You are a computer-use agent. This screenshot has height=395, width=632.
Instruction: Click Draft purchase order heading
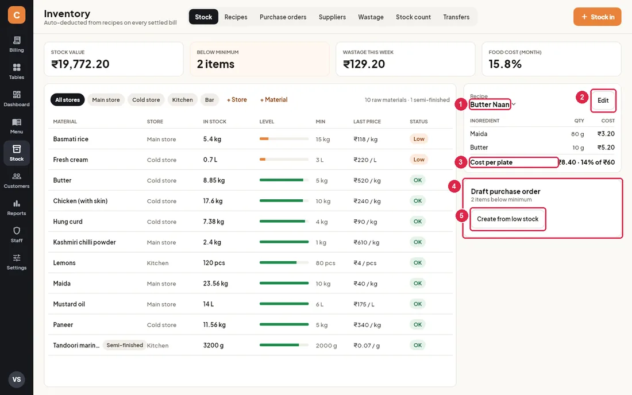click(506, 192)
